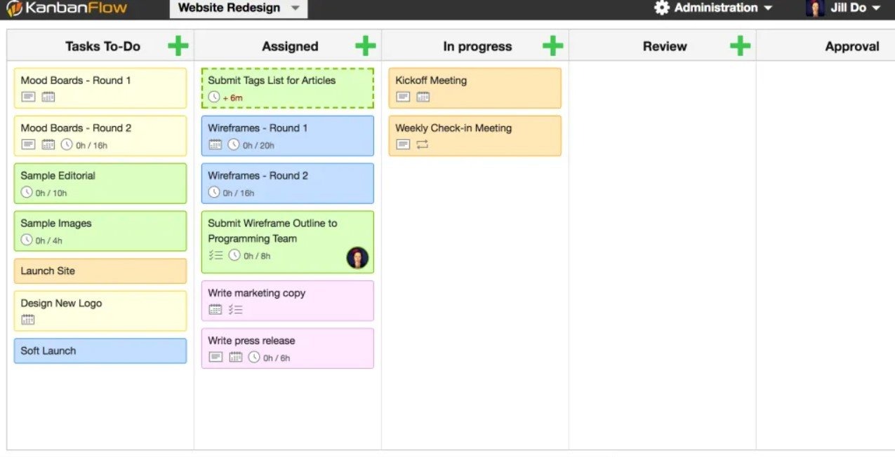Screen dimensions: 895x457
Task: Click the avatar on Submit Wireframe Outline card
Action: [x=357, y=257]
